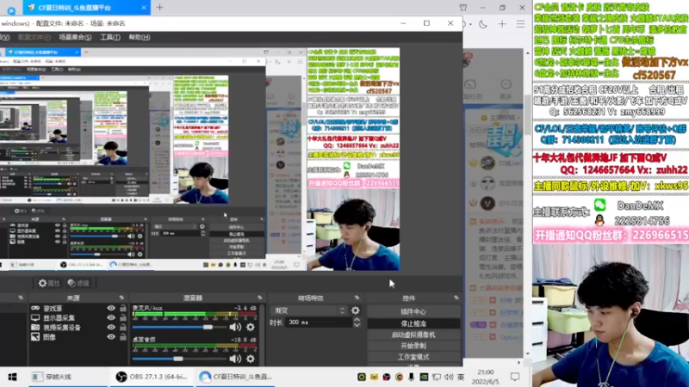Open the 配置文件(P) menu
Screen dimensions: 689x387
(34, 37)
